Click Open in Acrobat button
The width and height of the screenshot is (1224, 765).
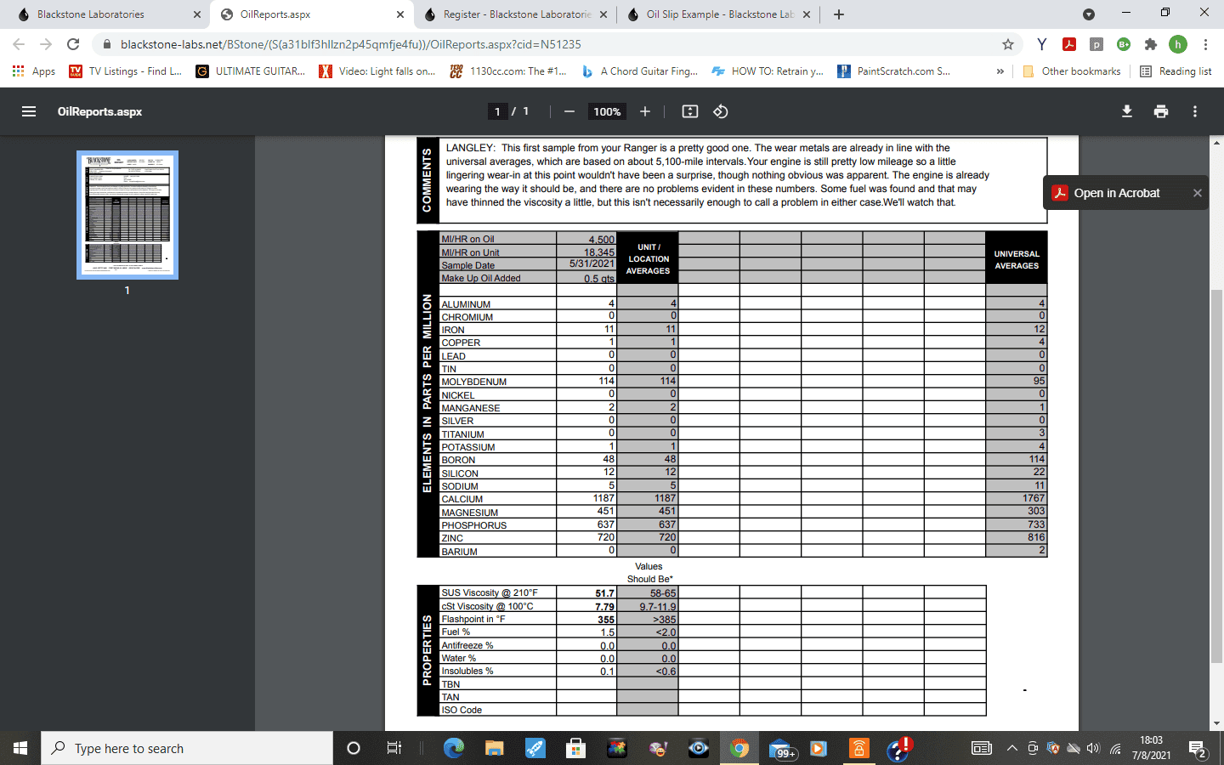click(1116, 193)
